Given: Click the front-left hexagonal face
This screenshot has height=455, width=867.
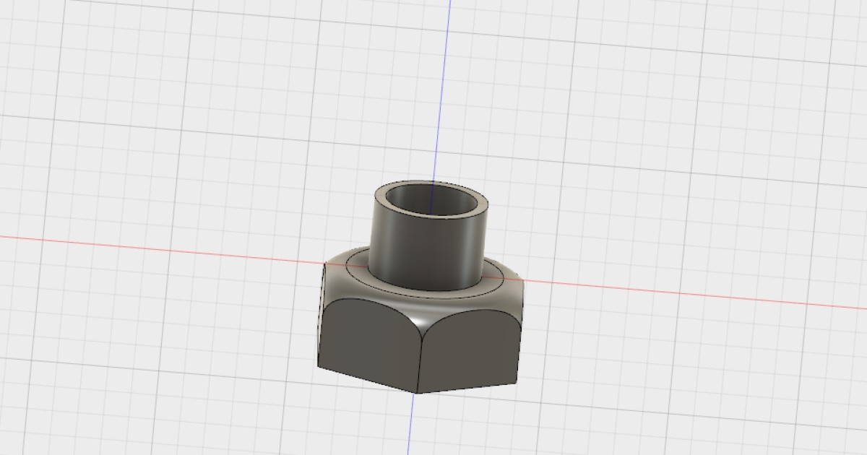Looking at the screenshot, I should tap(365, 339).
